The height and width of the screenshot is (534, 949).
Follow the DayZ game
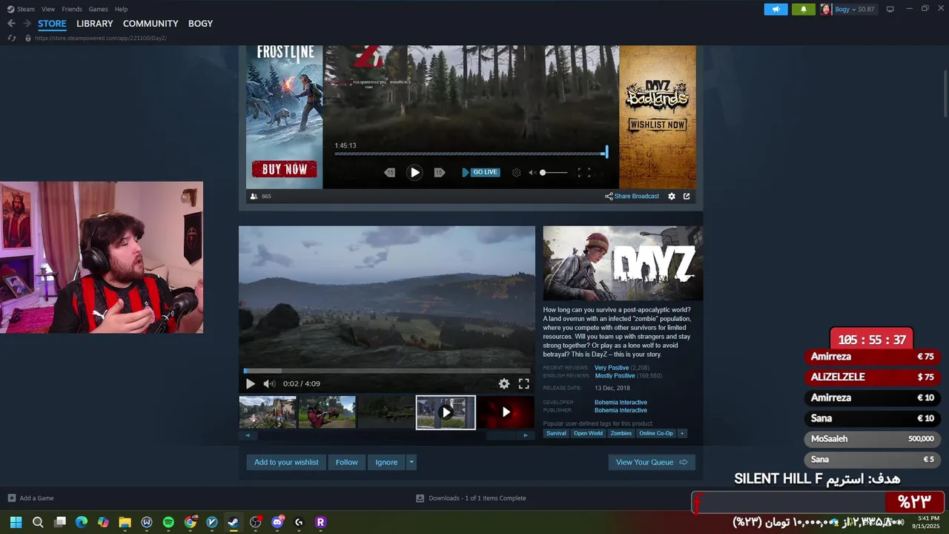[x=346, y=462]
